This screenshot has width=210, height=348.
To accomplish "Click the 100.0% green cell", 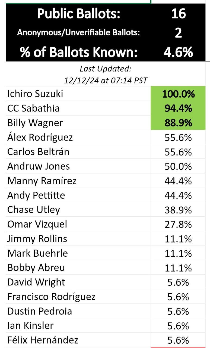I will tap(178, 94).
